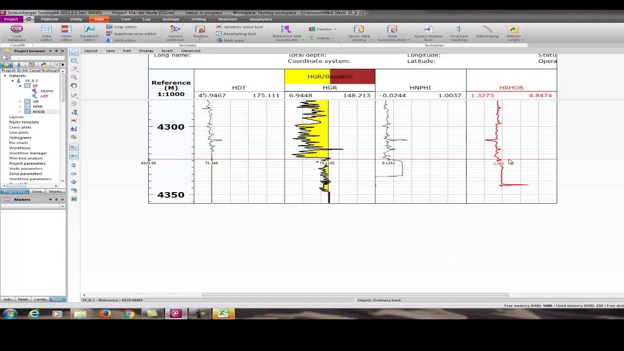The height and width of the screenshot is (351, 624).
Task: Open Google Chrome from the taskbar
Action: (129, 314)
